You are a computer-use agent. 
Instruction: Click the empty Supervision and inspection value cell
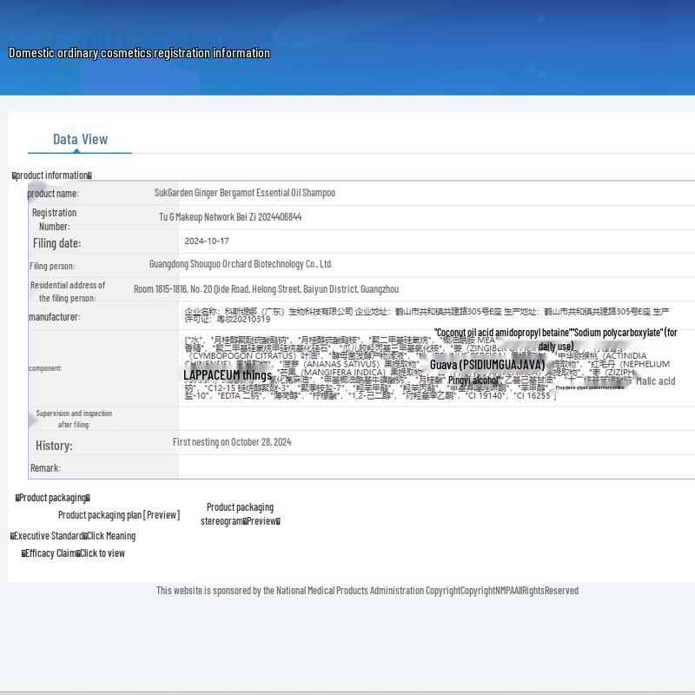click(434, 419)
